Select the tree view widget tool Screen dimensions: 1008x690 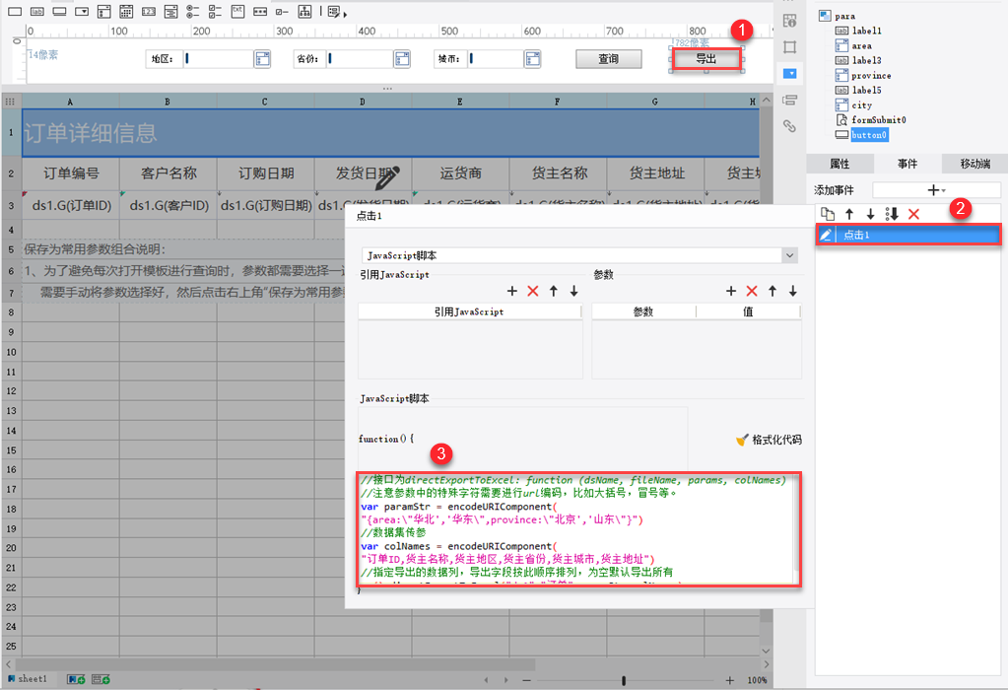(x=304, y=12)
